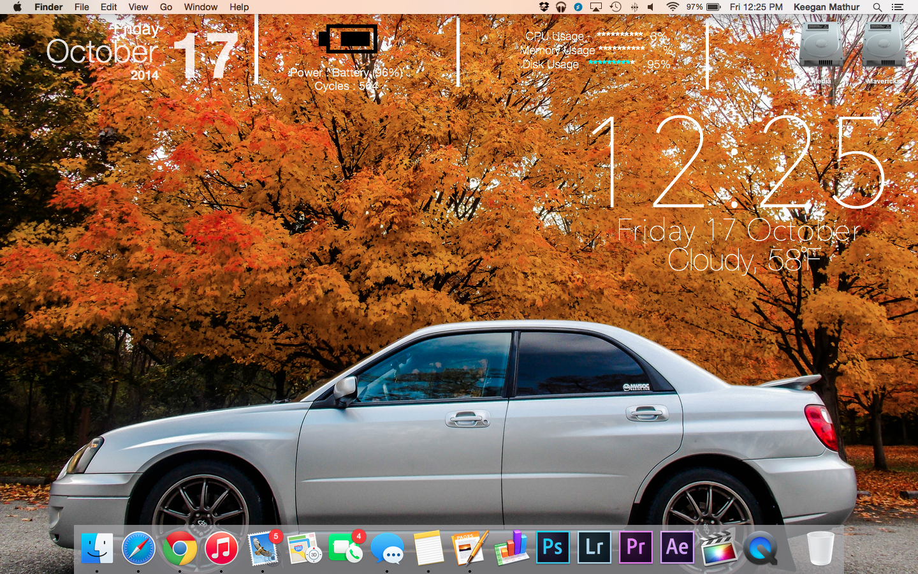Open Spotlight search magnifier

878,7
